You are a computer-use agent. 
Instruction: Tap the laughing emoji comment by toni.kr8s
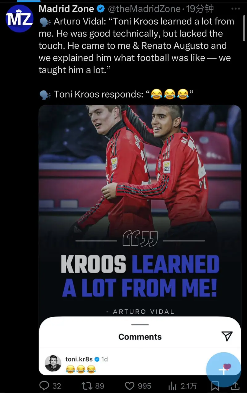click(81, 369)
